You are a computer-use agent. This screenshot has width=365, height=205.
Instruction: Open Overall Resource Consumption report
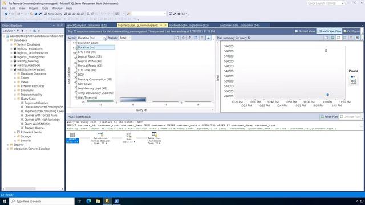tap(44, 107)
